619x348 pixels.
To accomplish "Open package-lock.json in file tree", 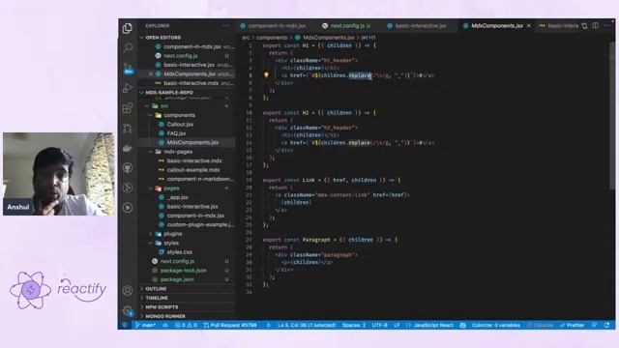I will point(184,271).
